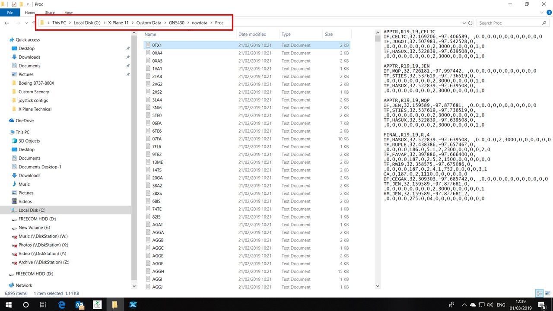
Task: Open the recent locations dropdown arrow
Action: 26,23
